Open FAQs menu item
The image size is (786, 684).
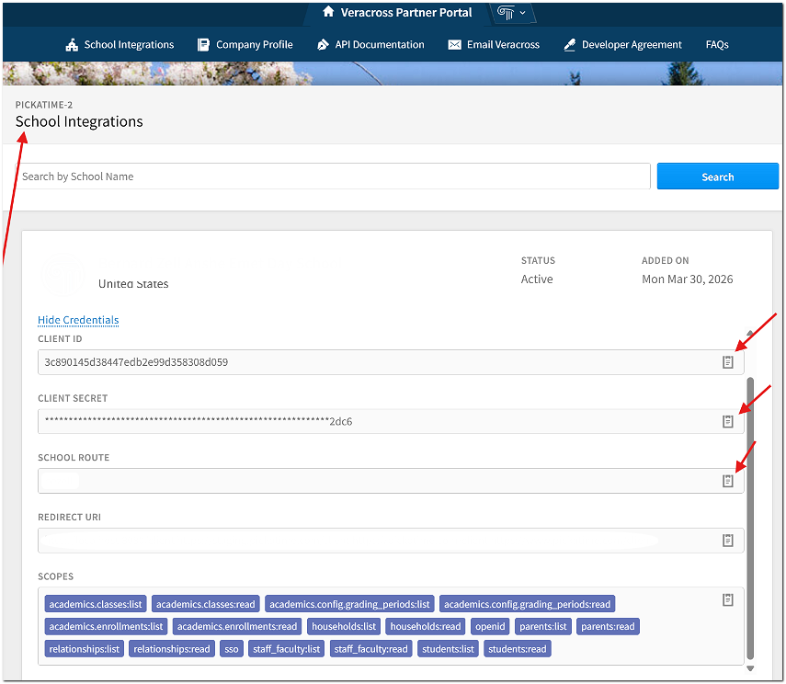(x=717, y=45)
